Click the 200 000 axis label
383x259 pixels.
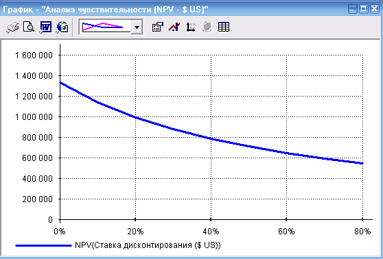coord(37,199)
